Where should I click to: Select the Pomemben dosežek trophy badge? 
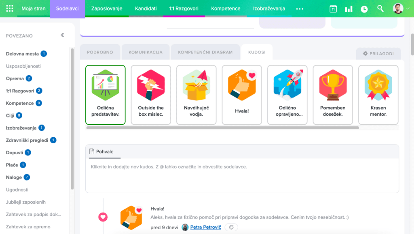coord(333,95)
